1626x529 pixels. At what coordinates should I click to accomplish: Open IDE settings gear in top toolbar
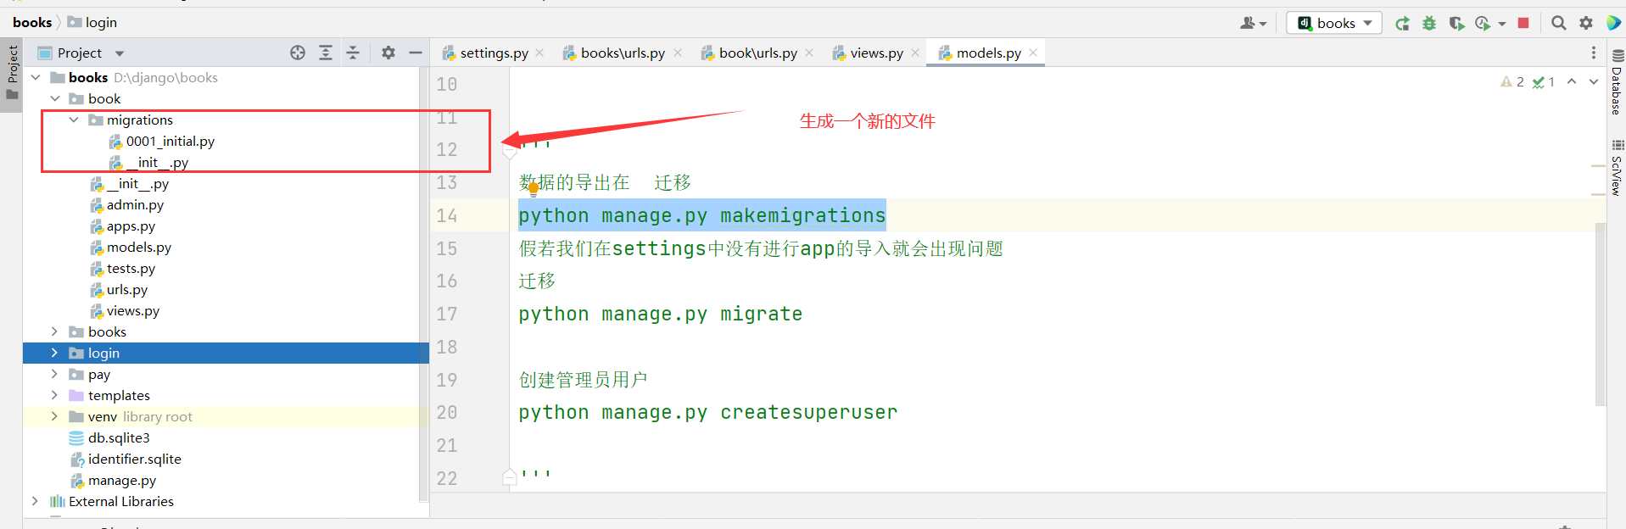[x=1586, y=24]
